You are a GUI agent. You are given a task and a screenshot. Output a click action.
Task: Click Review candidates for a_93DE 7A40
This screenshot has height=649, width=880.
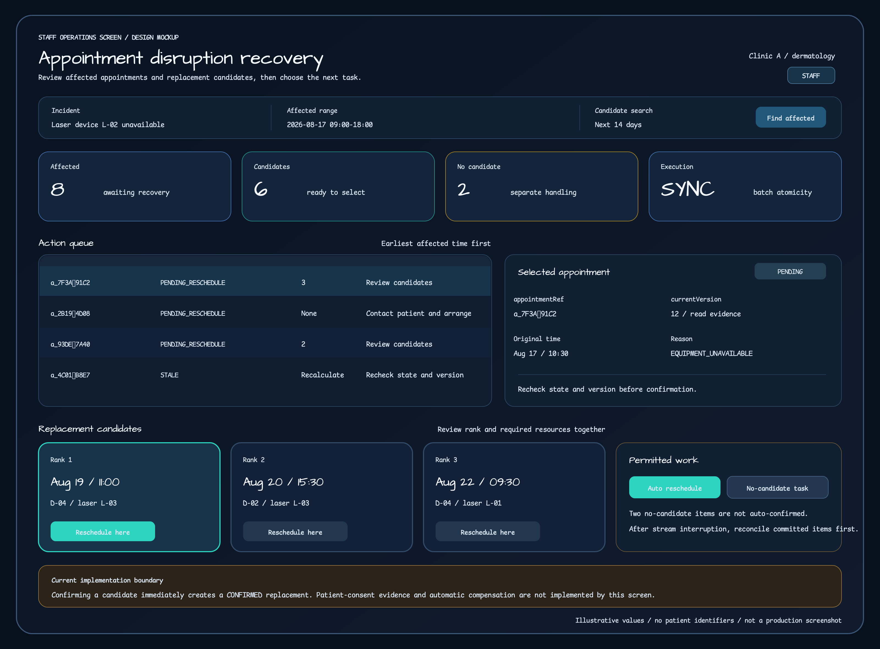coord(399,344)
